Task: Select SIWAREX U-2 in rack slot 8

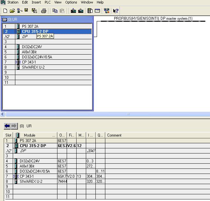Action: pos(48,67)
